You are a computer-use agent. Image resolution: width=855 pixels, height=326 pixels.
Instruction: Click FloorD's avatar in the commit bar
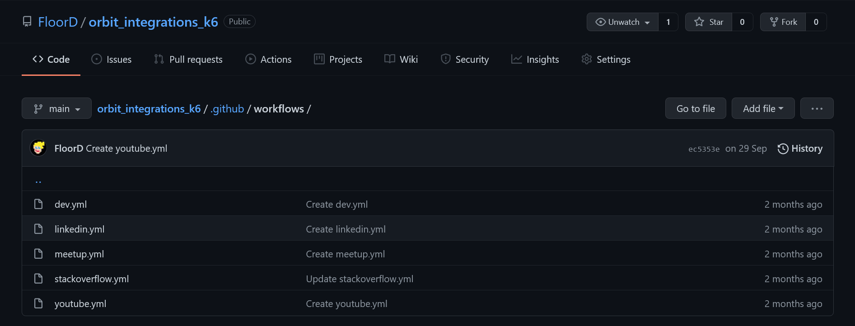(38, 148)
